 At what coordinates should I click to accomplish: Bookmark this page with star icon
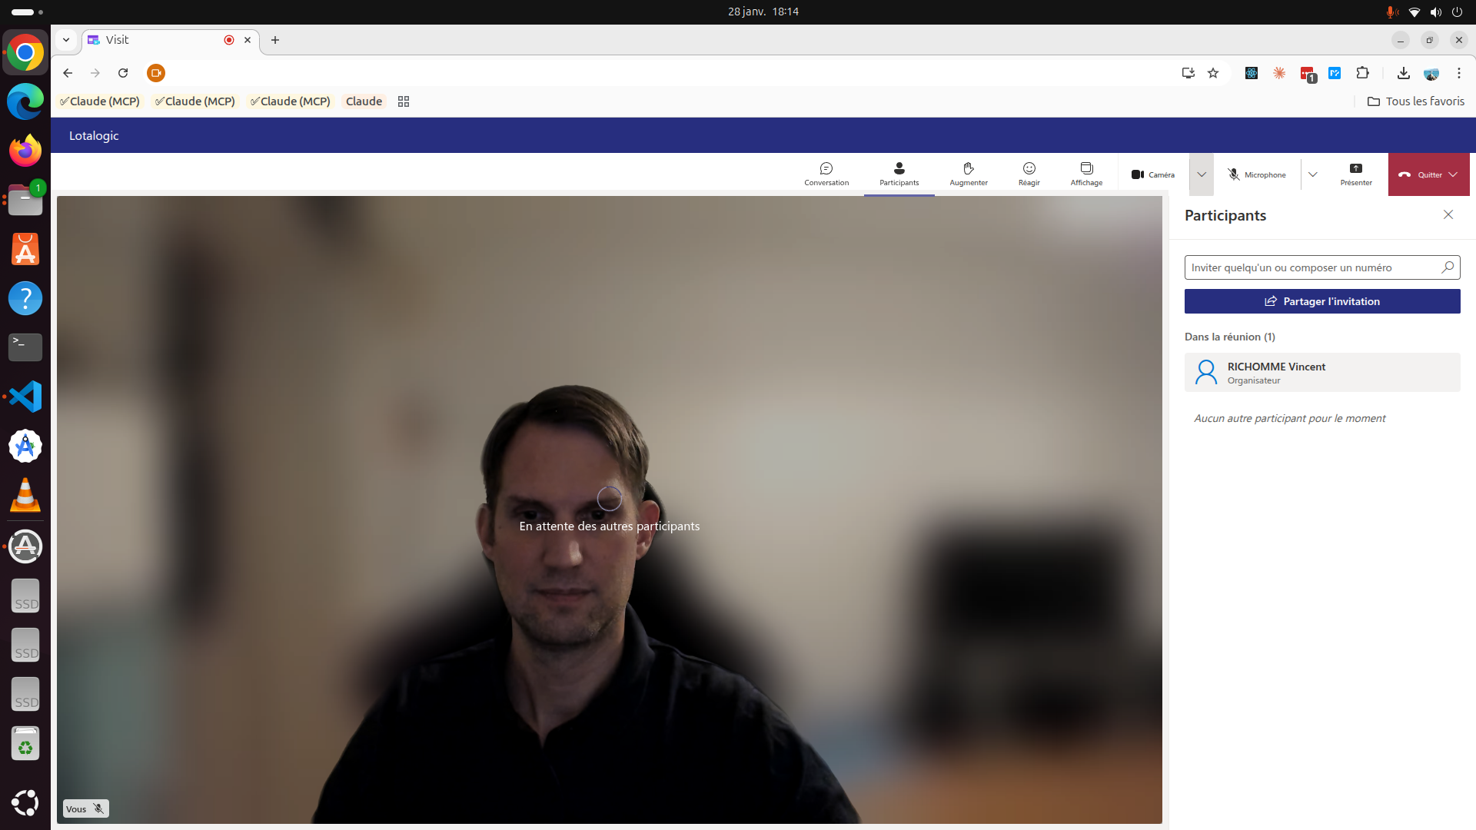pyautogui.click(x=1213, y=73)
